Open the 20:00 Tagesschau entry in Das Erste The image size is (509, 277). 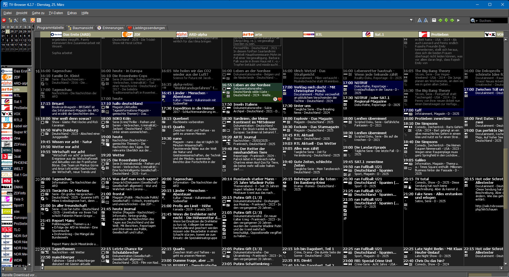click(x=70, y=183)
